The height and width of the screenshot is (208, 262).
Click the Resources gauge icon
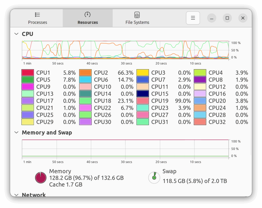click(x=88, y=15)
